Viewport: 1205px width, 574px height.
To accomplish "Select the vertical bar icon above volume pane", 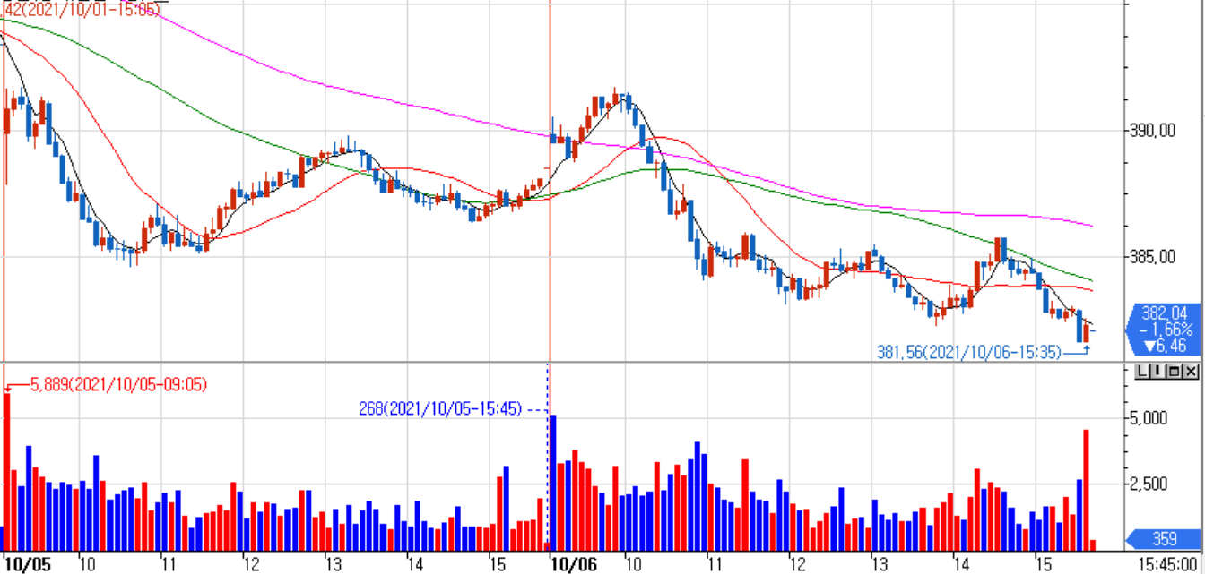I will click(1157, 371).
